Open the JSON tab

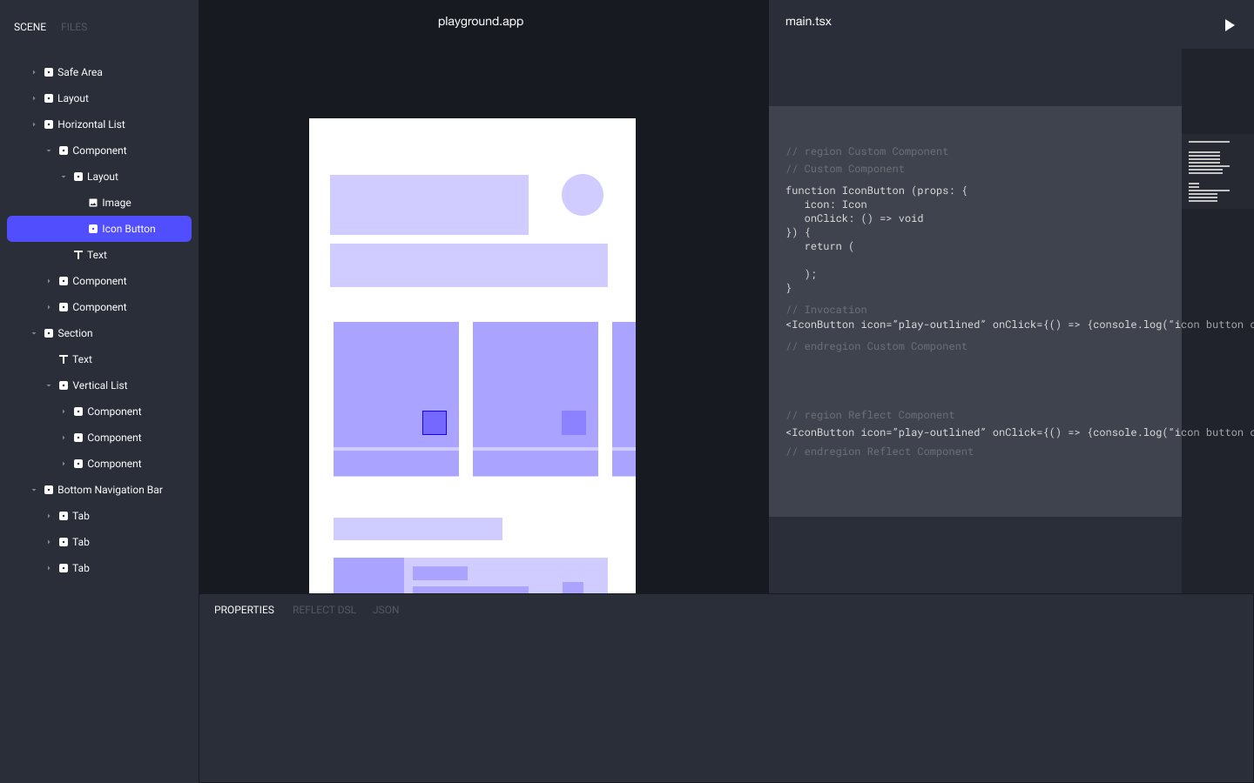tap(386, 610)
